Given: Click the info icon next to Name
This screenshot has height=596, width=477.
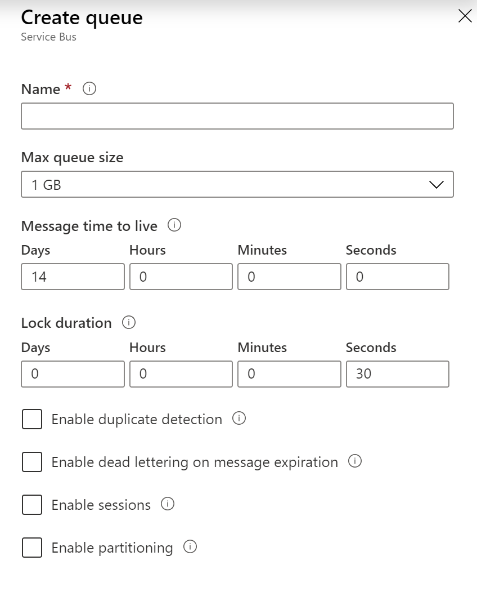Looking at the screenshot, I should [x=89, y=89].
